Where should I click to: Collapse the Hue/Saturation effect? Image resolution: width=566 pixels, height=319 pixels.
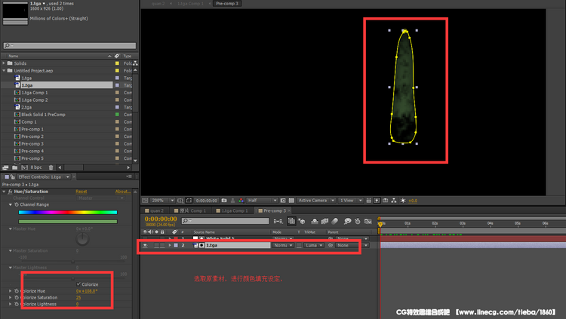pos(4,192)
